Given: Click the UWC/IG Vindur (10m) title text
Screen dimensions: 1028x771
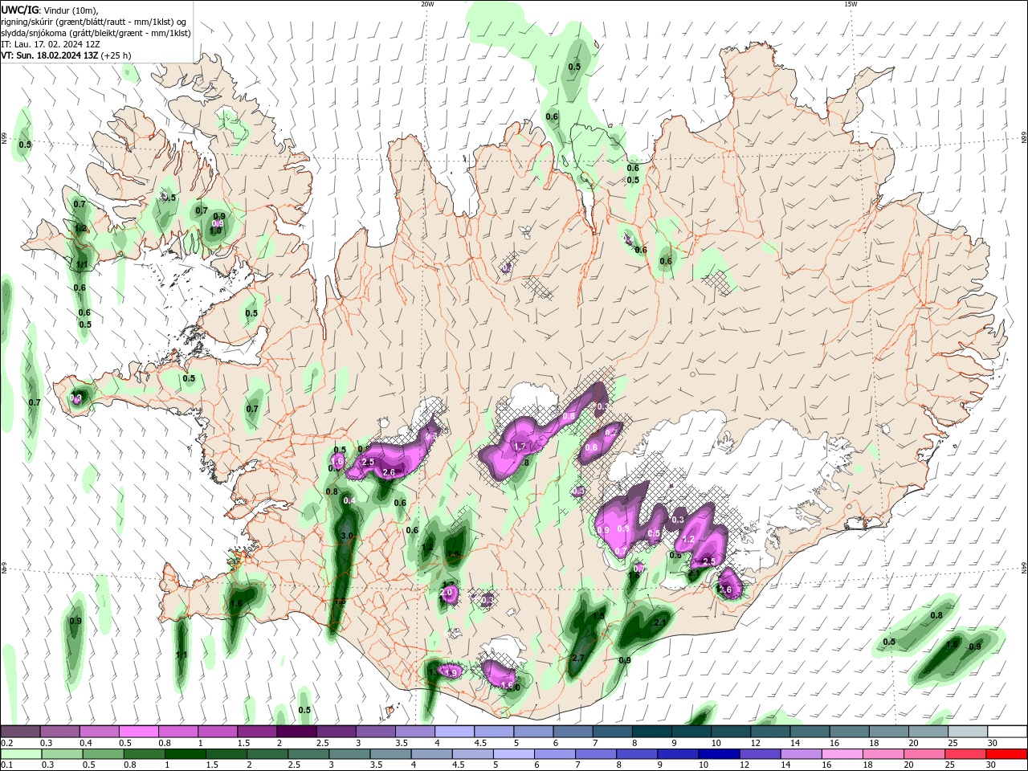Looking at the screenshot, I should click(50, 10).
